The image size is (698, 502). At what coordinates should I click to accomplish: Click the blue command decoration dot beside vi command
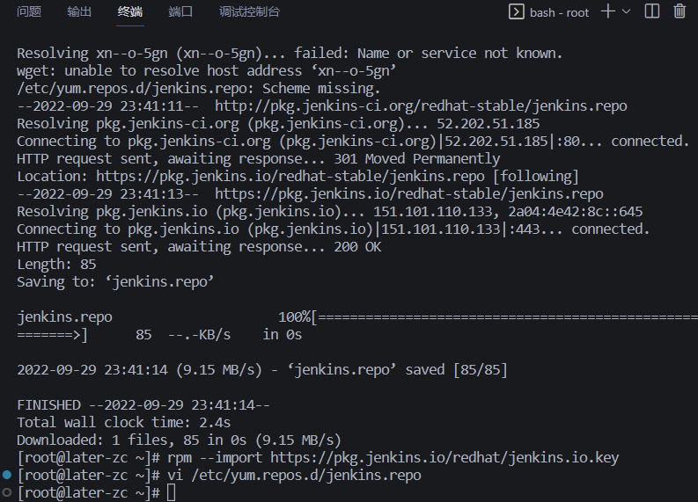[7, 475]
